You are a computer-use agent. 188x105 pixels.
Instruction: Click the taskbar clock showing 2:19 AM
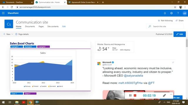[176, 102]
